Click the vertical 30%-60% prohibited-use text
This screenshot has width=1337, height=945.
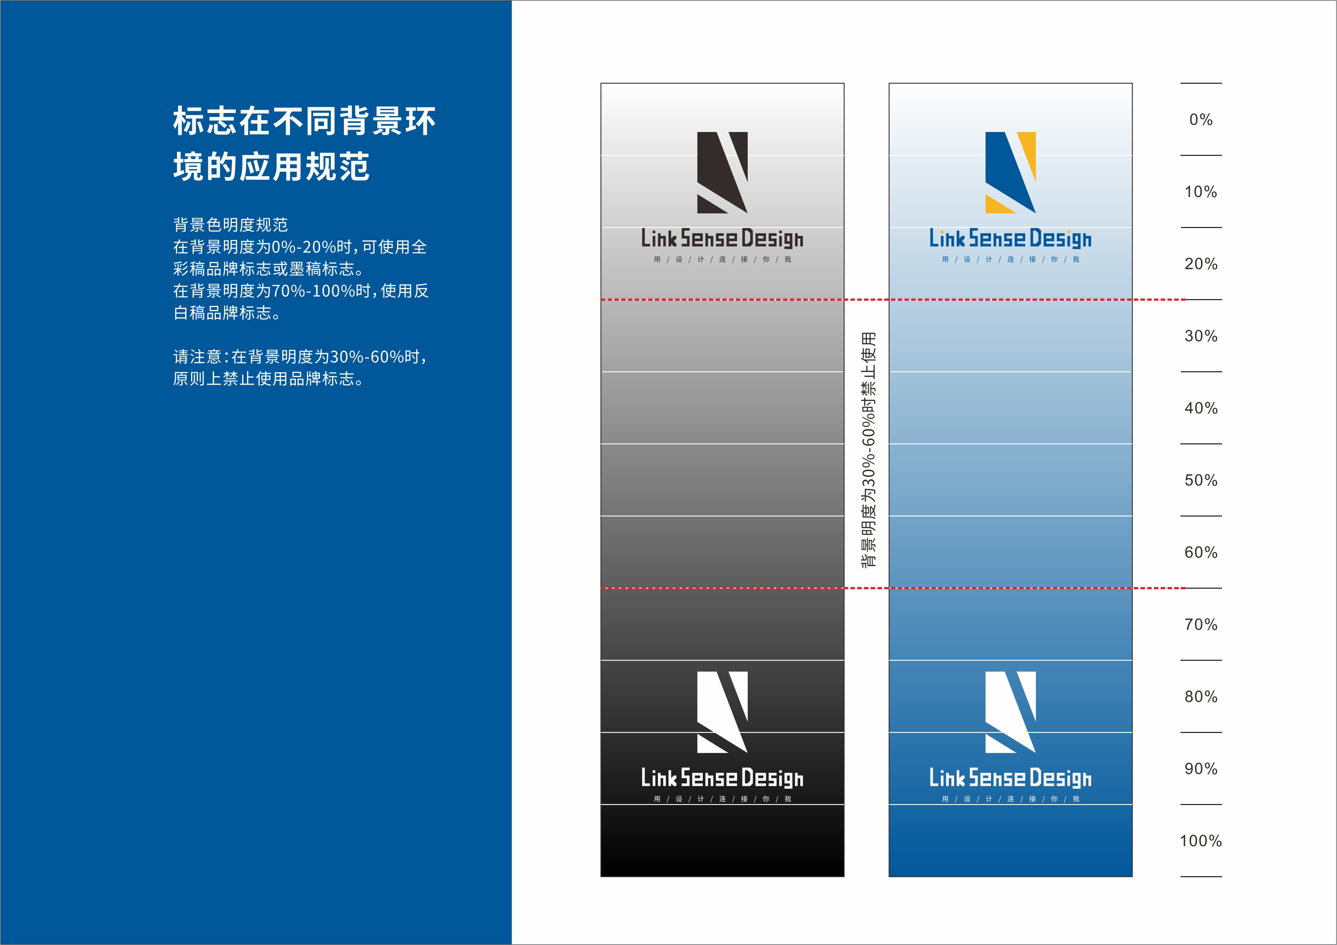click(x=868, y=449)
